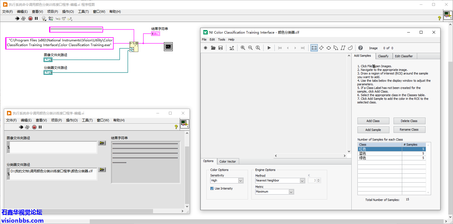Image resolution: width=453 pixels, height=224 pixels.
Task: Pause execution in the block diagram toolbar
Action: click(x=36, y=18)
